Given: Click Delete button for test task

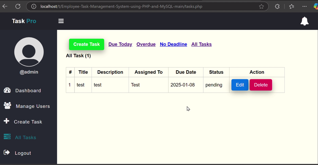Looking at the screenshot, I should tap(261, 85).
